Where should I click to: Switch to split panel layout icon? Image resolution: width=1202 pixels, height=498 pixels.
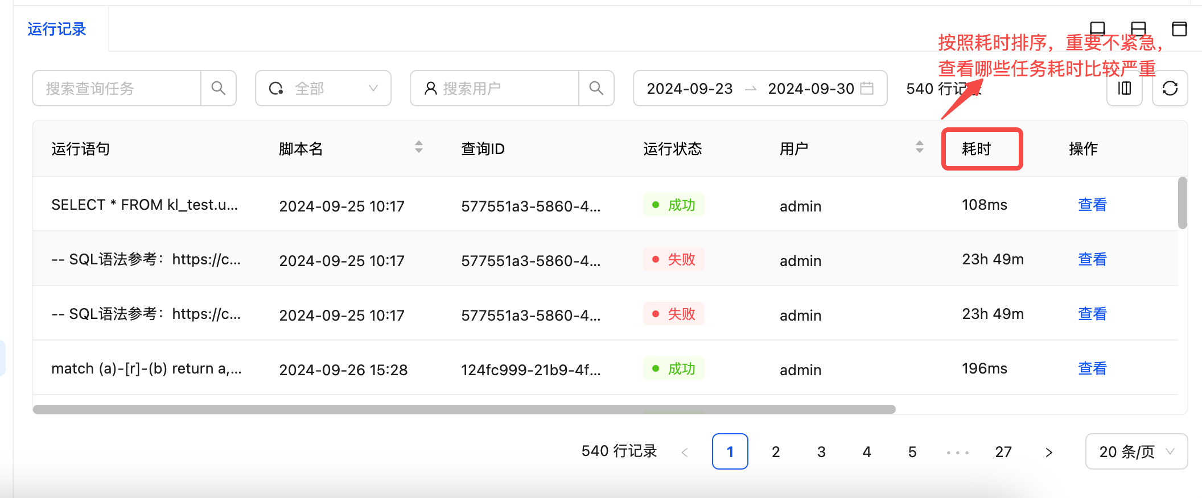click(1138, 28)
